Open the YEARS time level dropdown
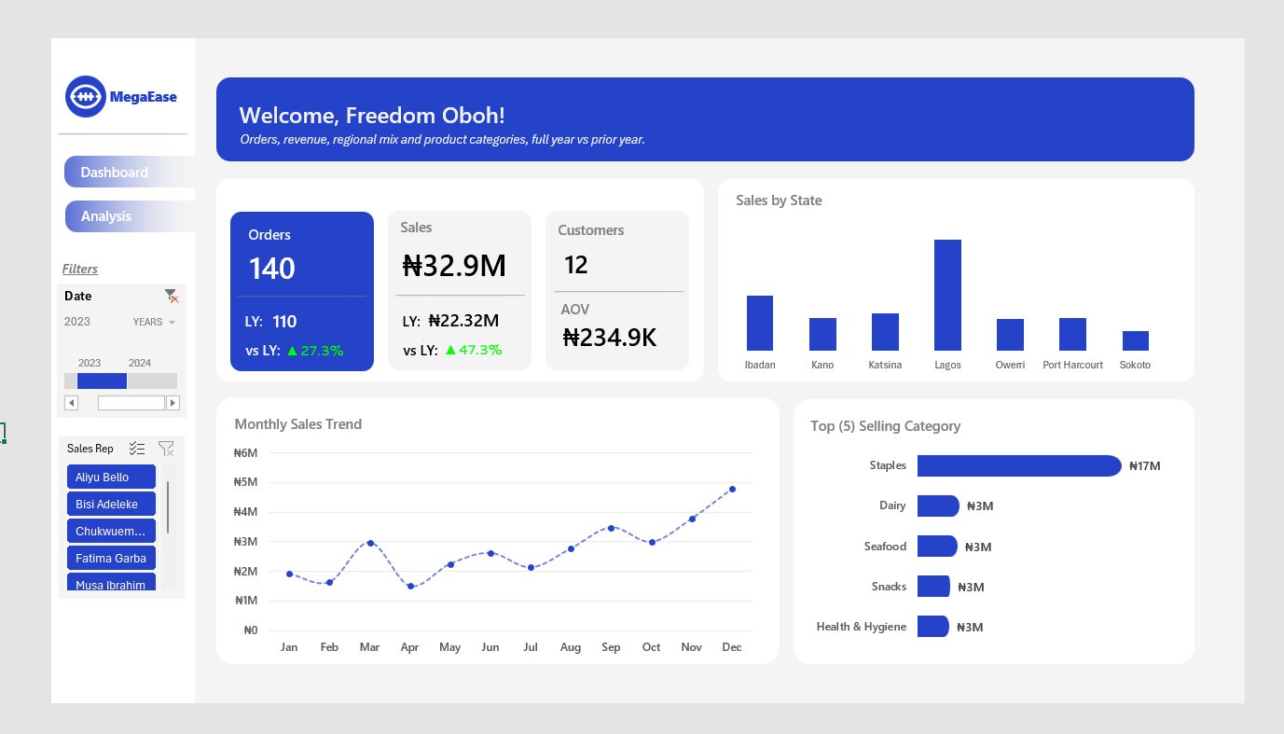Image resolution: width=1284 pixels, height=734 pixels. click(154, 322)
